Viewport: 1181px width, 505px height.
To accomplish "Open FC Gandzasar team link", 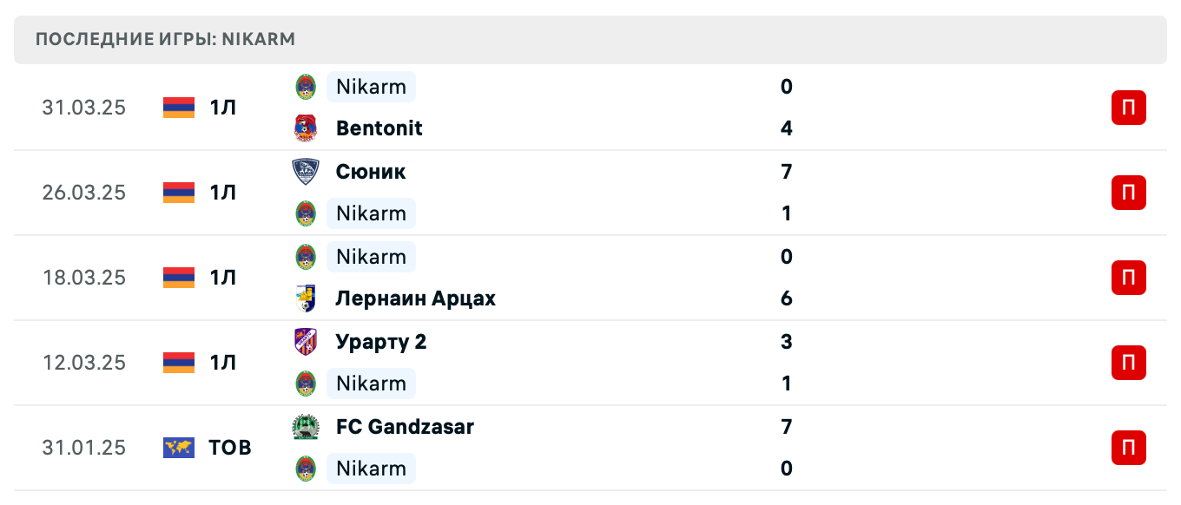I will (405, 427).
